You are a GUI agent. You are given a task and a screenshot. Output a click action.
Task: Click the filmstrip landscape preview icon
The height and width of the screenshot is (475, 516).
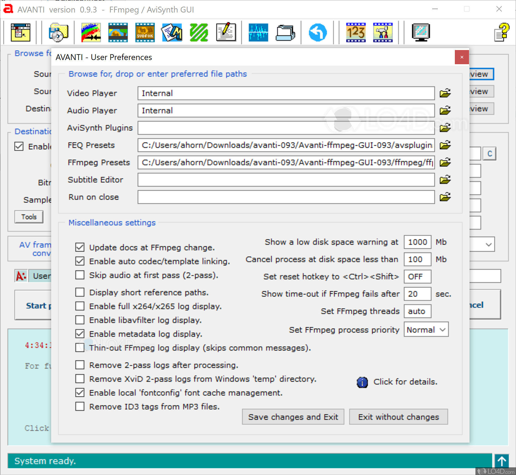118,33
